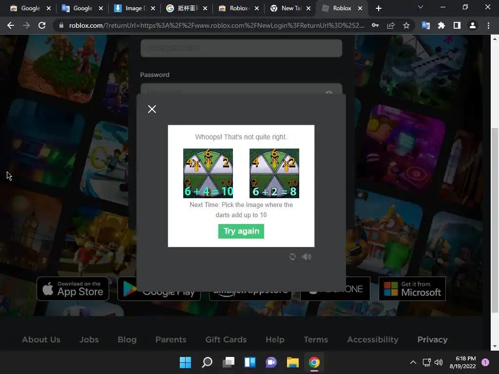Close the New Tab tab

click(x=308, y=8)
